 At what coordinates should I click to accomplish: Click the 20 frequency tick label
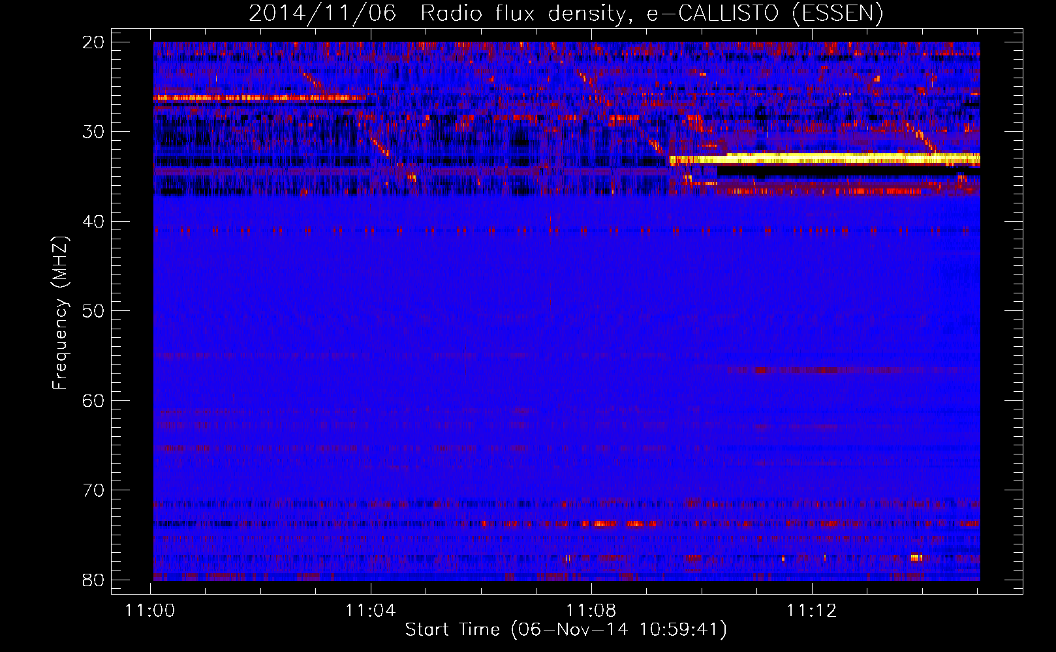[94, 42]
